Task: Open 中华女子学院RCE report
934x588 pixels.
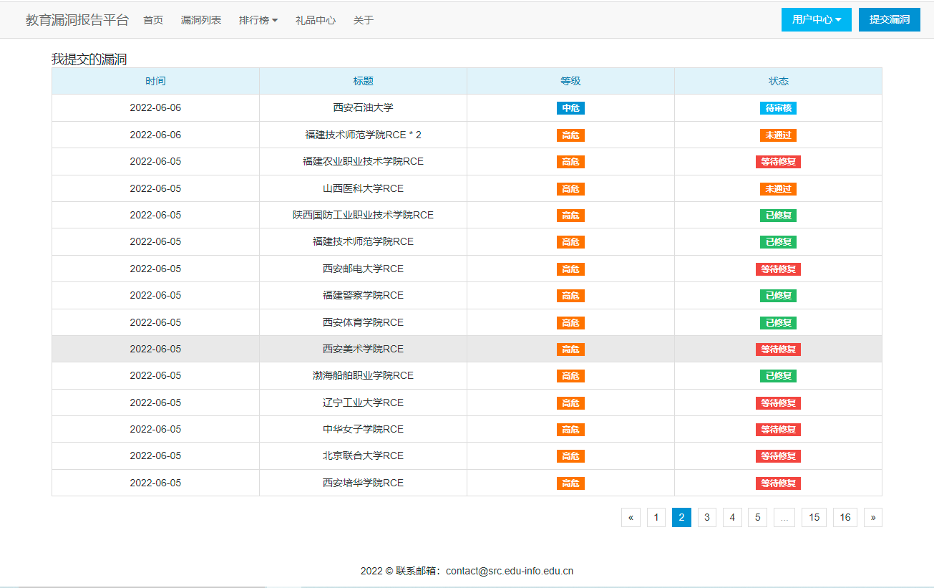Action: (x=363, y=429)
